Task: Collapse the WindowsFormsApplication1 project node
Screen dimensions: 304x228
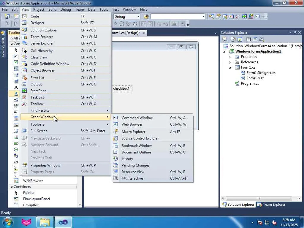Action: pos(224,52)
